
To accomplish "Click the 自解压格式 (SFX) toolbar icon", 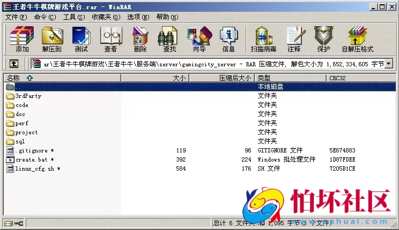I will pos(358,36).
